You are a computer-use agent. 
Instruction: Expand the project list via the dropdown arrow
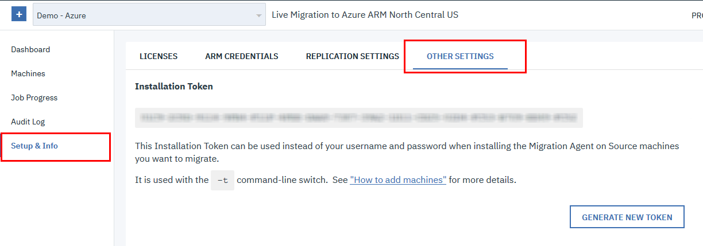pyautogui.click(x=259, y=15)
